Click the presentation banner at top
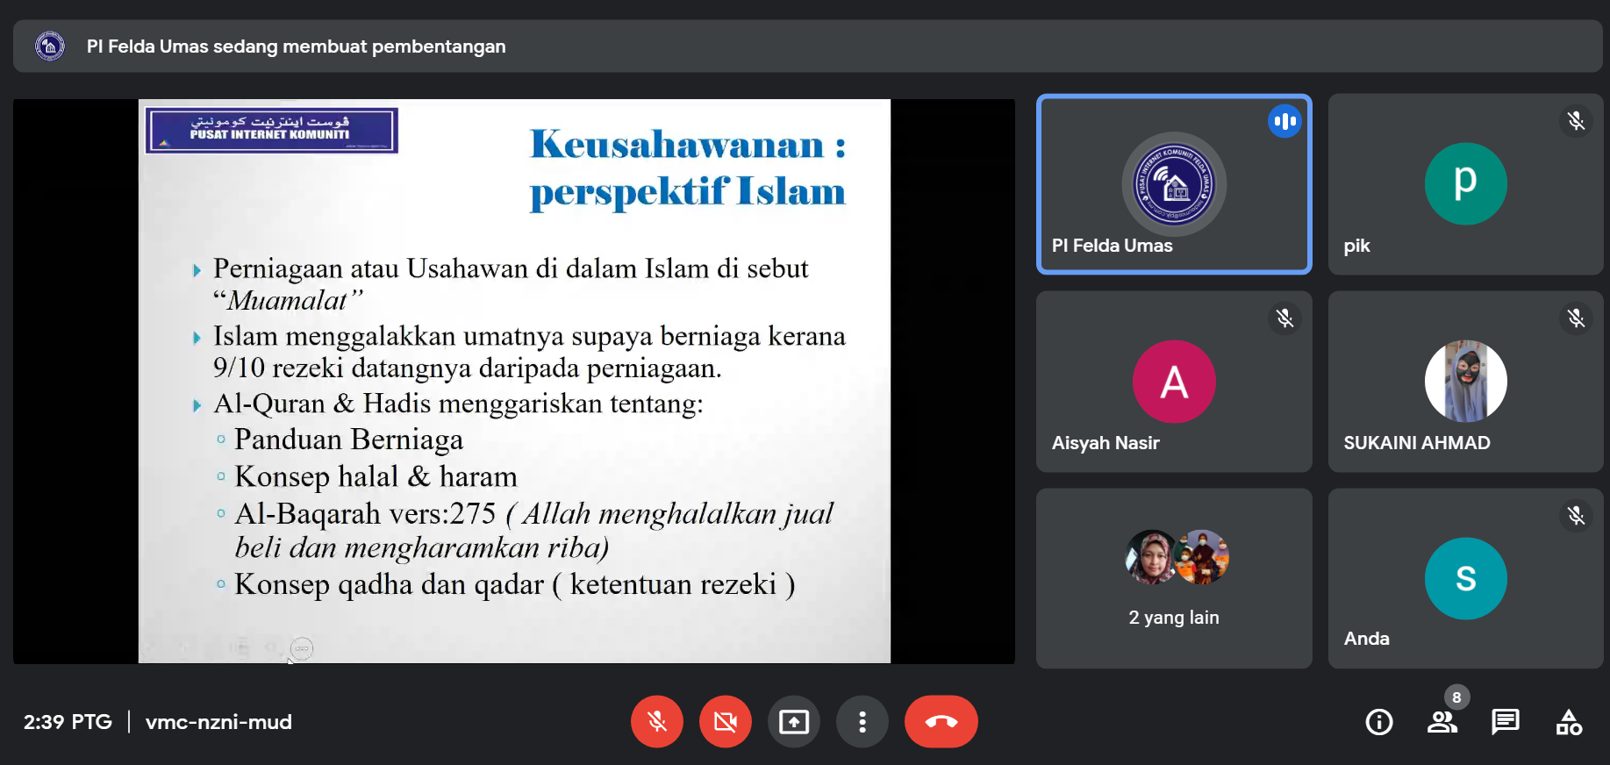 pyautogui.click(x=807, y=46)
